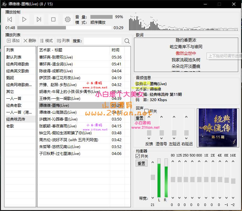Enable the echo 开关 checkbox

147,111
